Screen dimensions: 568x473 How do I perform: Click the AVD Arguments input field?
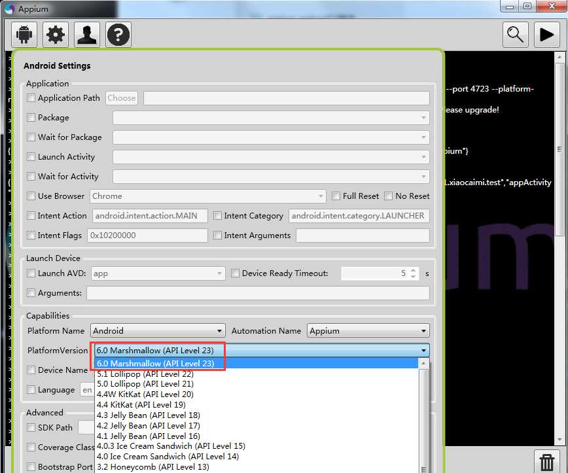(x=258, y=293)
